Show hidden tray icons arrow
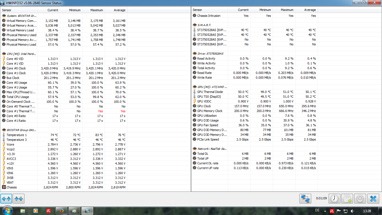This screenshot has width=382, height=215. coord(325,211)
